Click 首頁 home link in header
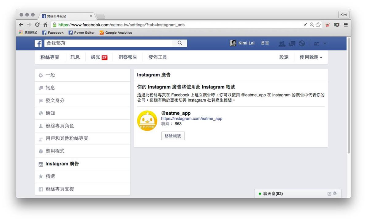The image size is (367, 221). pos(265,43)
